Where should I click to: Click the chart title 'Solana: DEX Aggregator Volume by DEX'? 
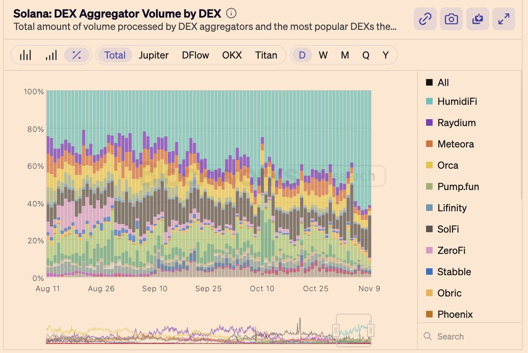[x=117, y=13]
